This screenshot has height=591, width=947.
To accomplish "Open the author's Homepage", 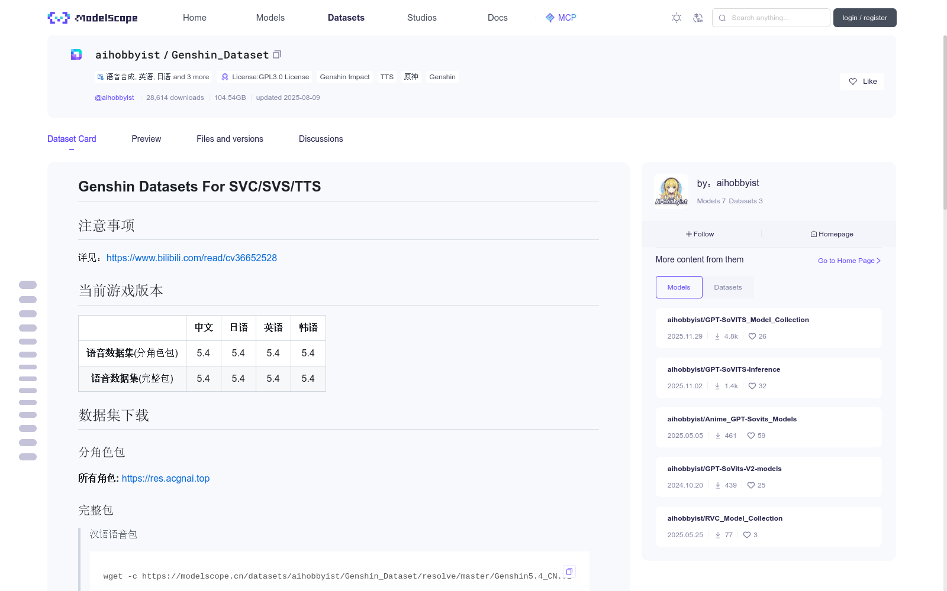I will (x=832, y=234).
